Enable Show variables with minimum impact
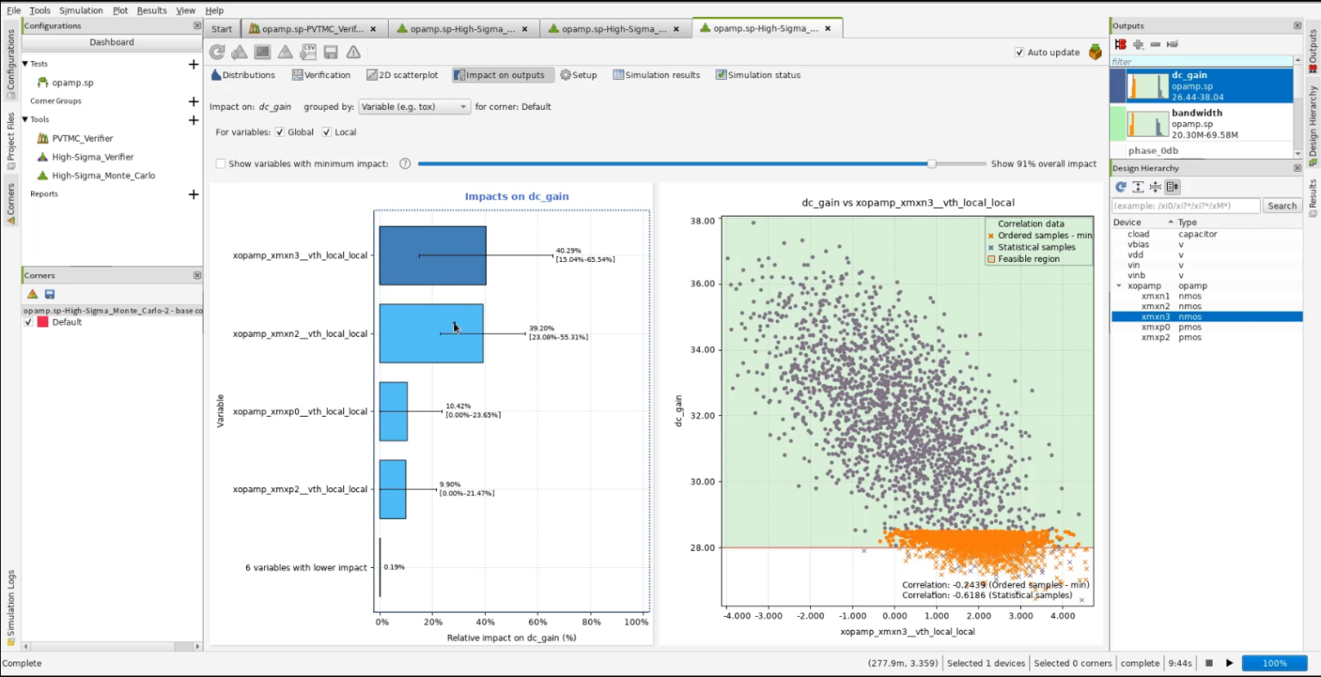This screenshot has width=1321, height=677. [220, 164]
